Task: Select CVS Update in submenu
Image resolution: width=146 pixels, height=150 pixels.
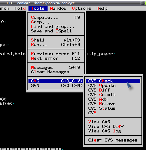Action: [x=113, y=85]
